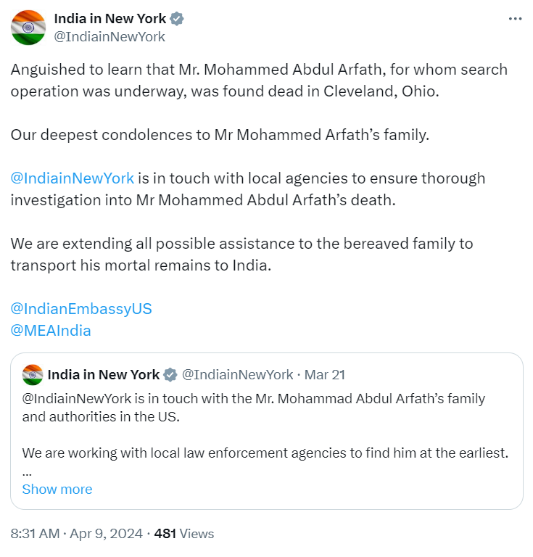Click the main tweet's first paragraph text

pyautogui.click(x=259, y=81)
